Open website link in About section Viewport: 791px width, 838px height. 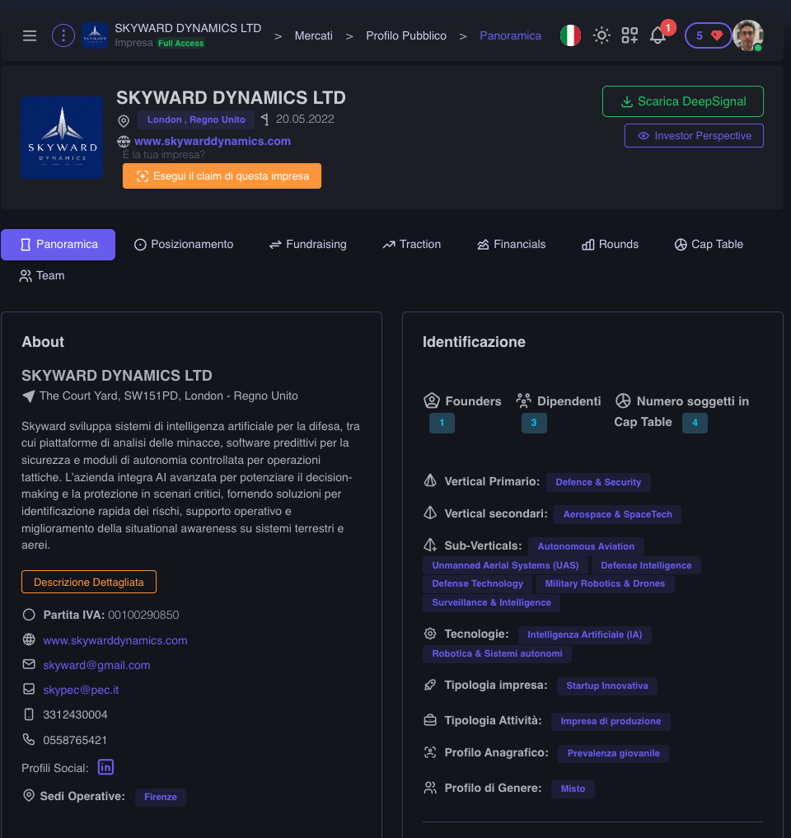(x=115, y=640)
